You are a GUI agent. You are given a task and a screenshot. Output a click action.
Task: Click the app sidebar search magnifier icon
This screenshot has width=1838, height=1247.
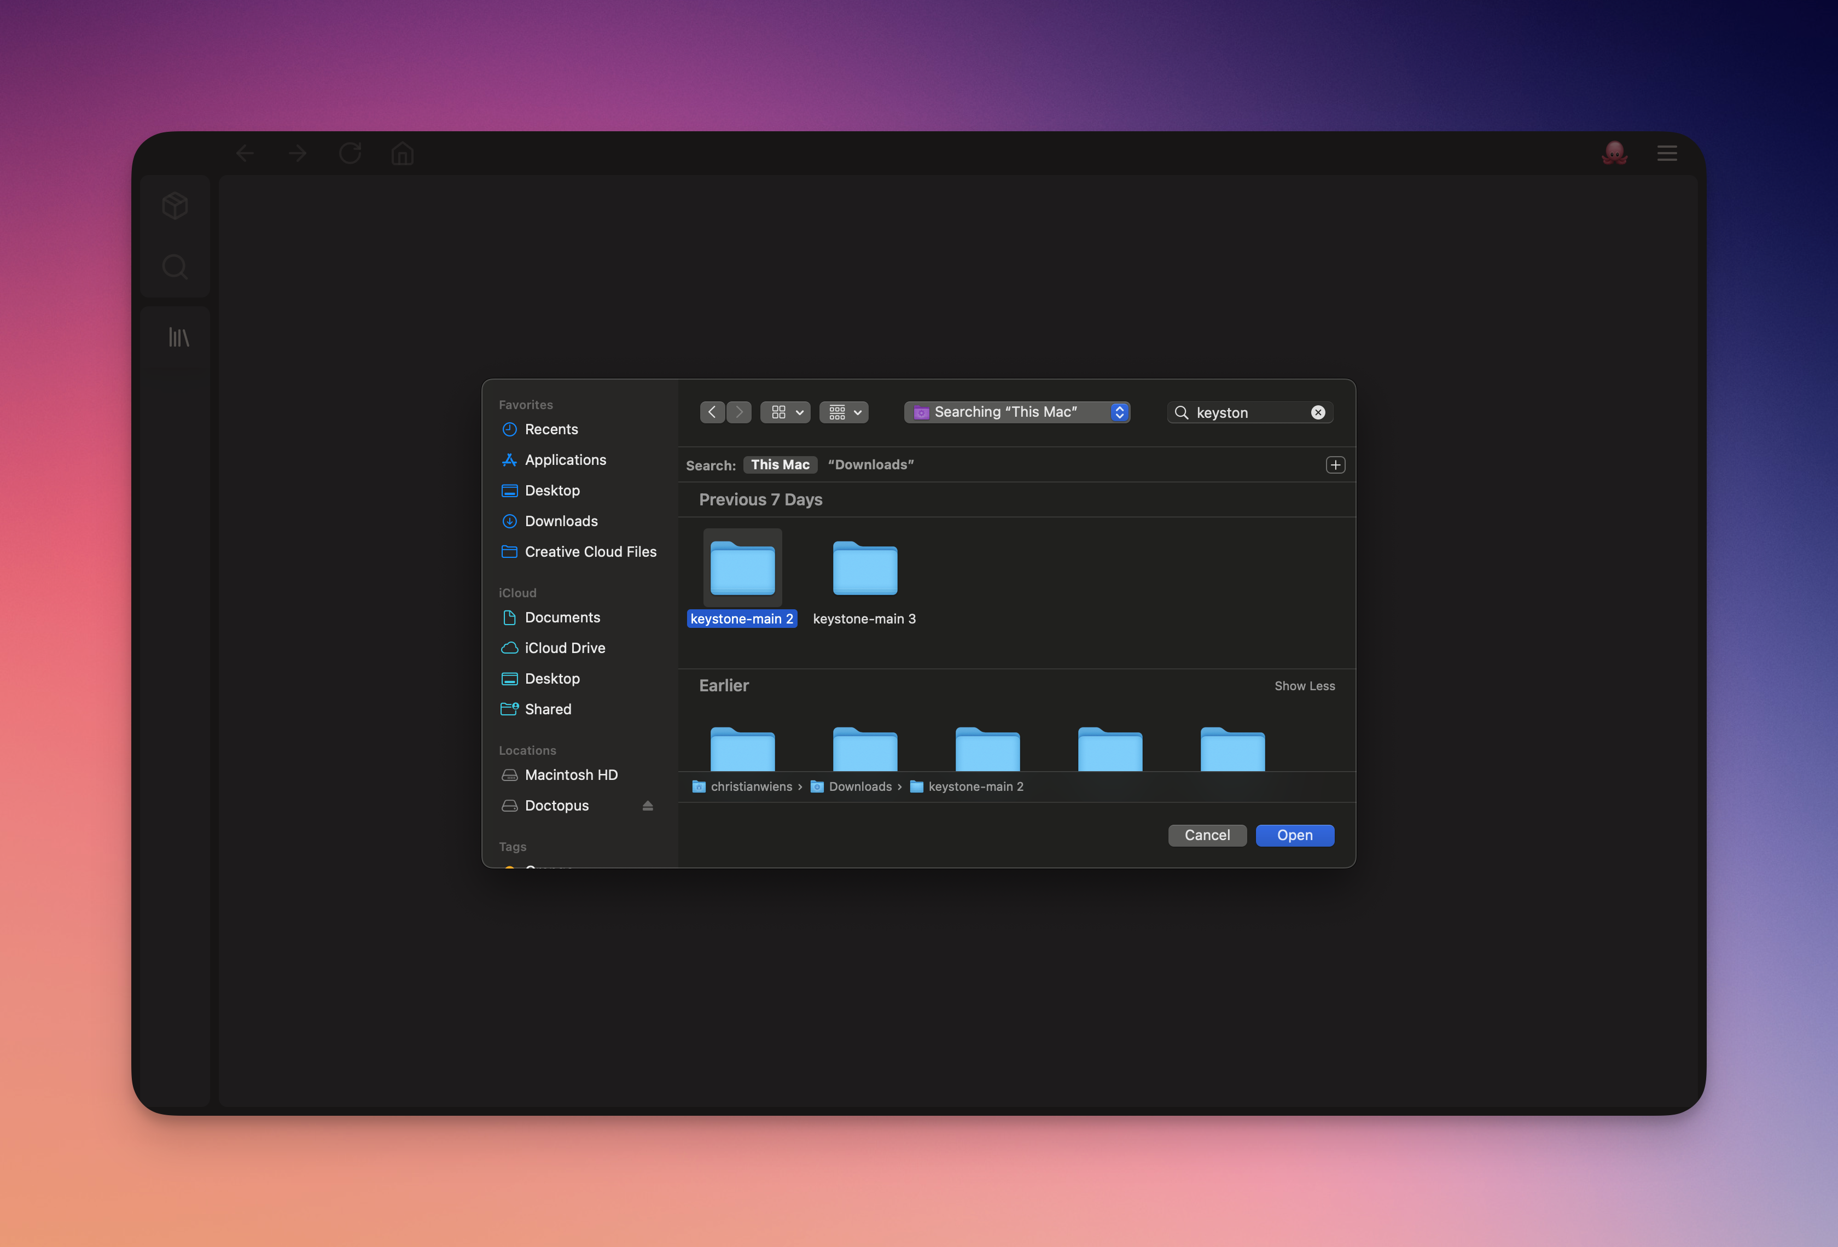175,267
